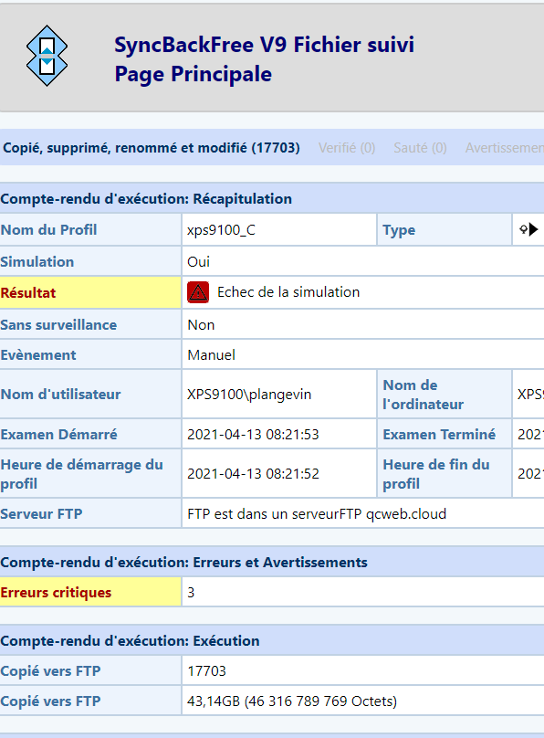Select the profile name xps9100_C
This screenshot has width=544, height=738.
click(221, 229)
